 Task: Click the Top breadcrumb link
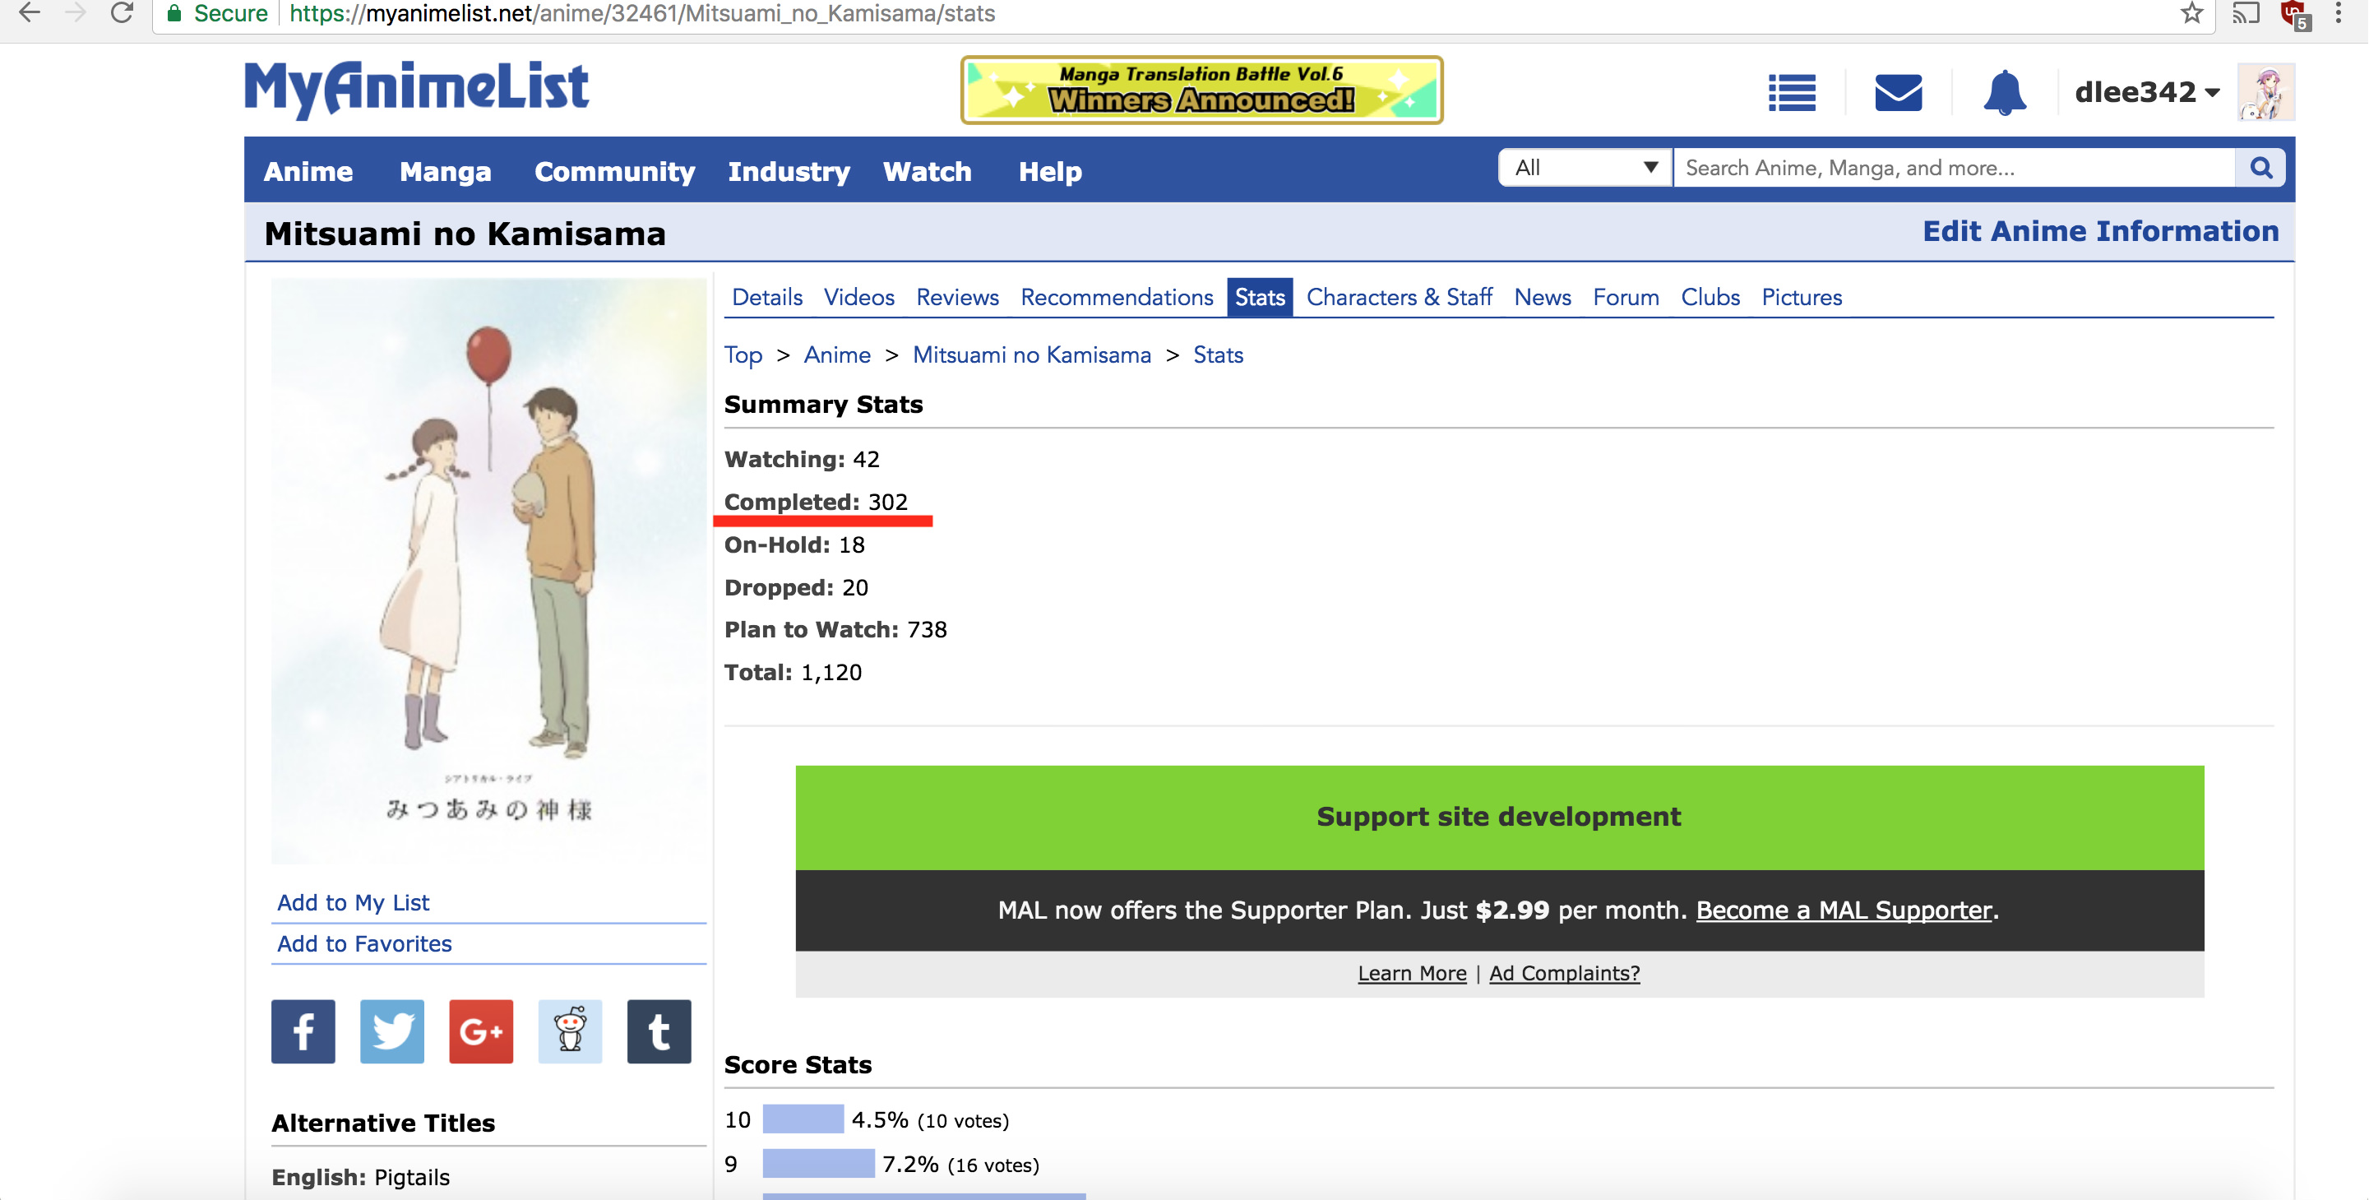743,355
